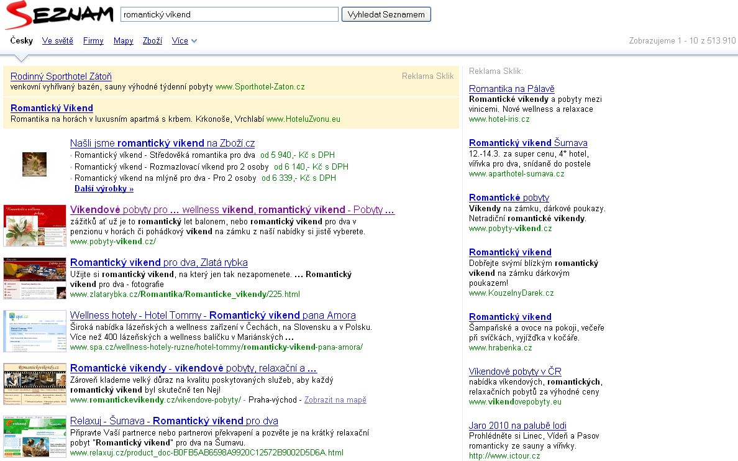The height and width of the screenshot is (461, 738).
Task: Click the 'www.Sporthotel-Zaton.cz' URL text
Action: pyautogui.click(x=260, y=86)
